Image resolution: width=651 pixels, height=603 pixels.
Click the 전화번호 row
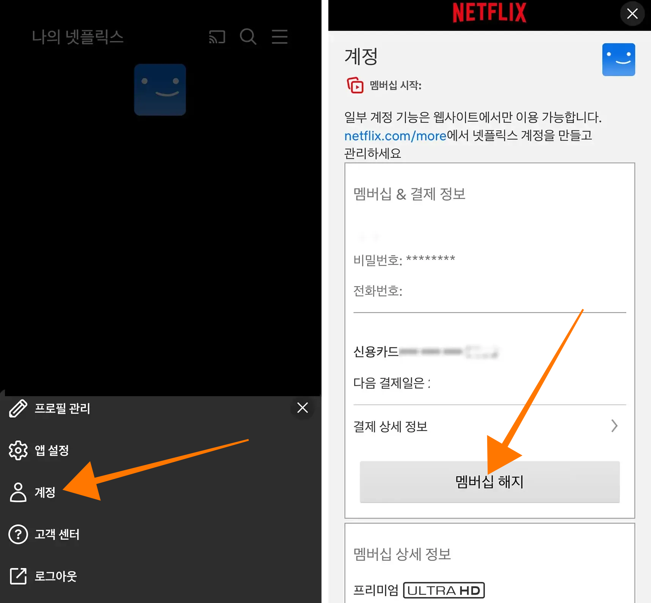[x=378, y=291]
